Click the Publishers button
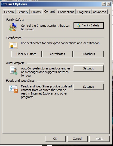Viewport: 113px width, 146px height. [88, 54]
